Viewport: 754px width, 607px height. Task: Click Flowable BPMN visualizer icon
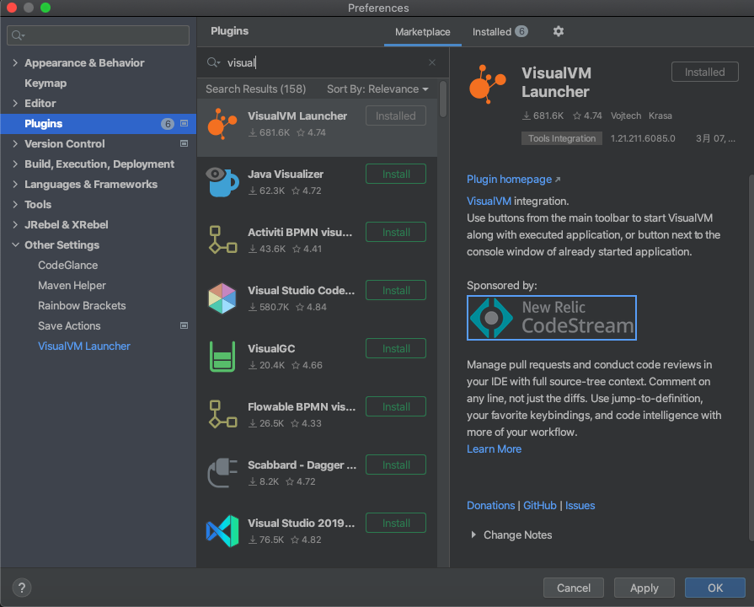click(222, 415)
